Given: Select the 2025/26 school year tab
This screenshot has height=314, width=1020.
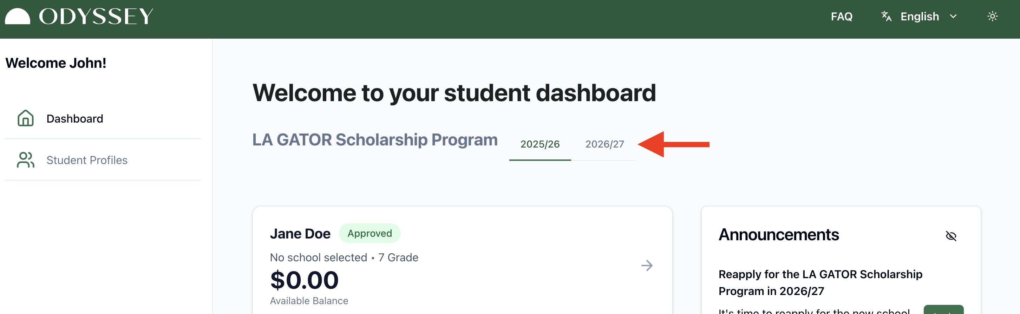Looking at the screenshot, I should click(540, 144).
